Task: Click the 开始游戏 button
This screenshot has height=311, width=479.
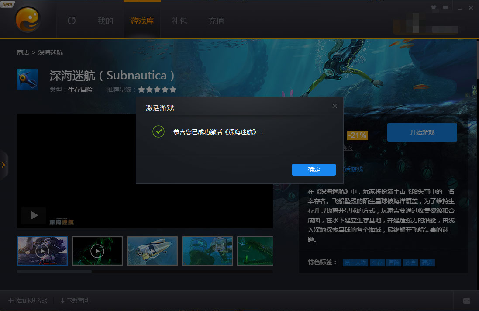Action: (x=422, y=132)
